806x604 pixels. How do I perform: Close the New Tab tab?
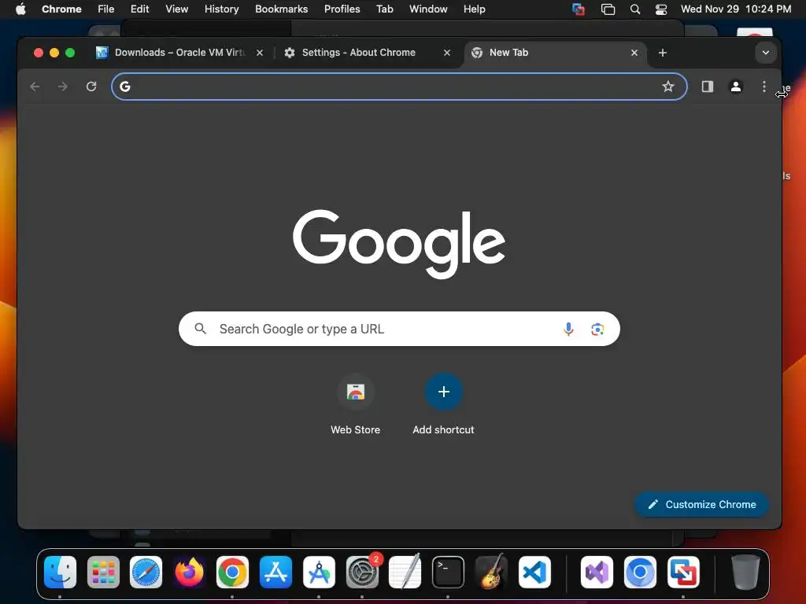click(634, 53)
